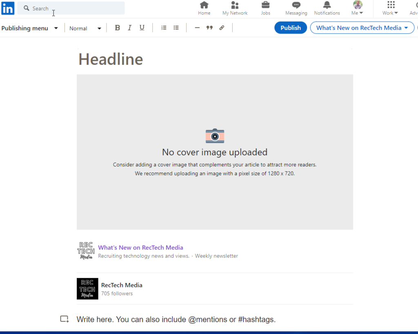Click the Headline title field
This screenshot has width=418, height=334.
coord(215,59)
